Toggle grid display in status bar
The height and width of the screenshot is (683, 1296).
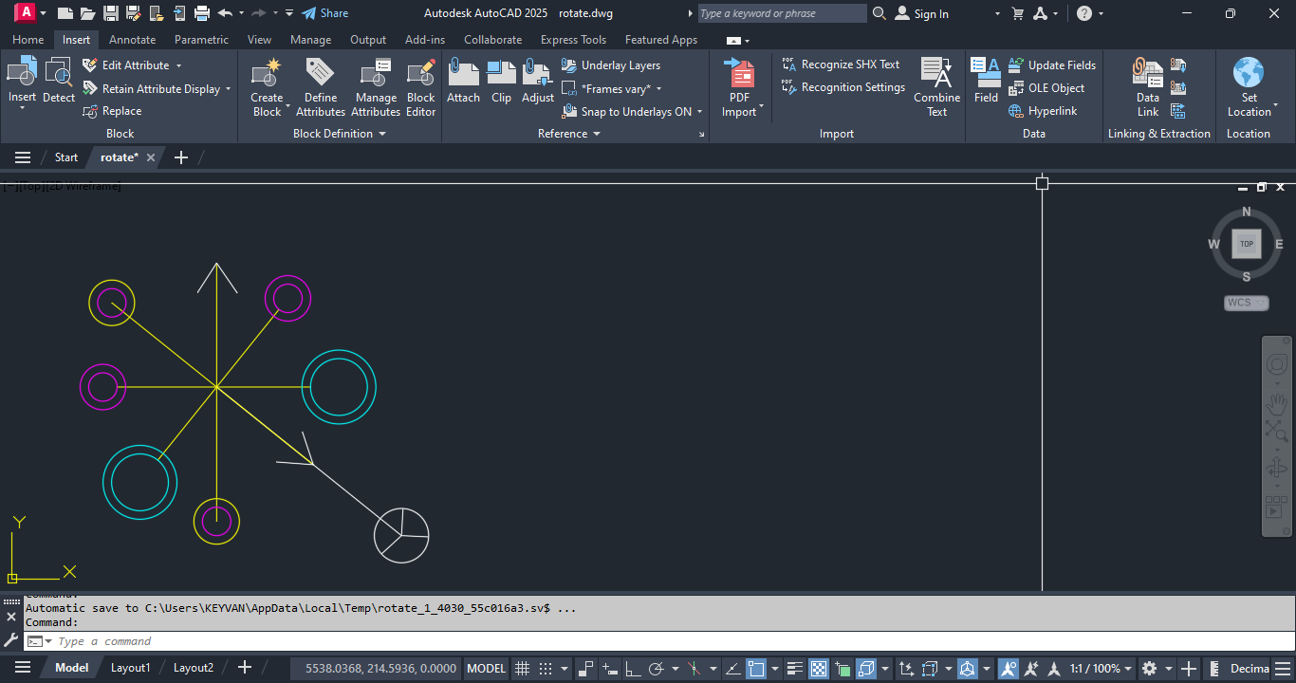tap(522, 668)
